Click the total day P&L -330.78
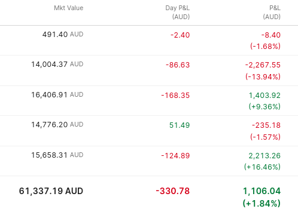 click(173, 191)
